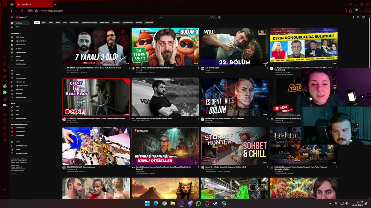Viewport: 371px width, 208px height.
Task: Open Steam from the taskbar
Action: 215,203
